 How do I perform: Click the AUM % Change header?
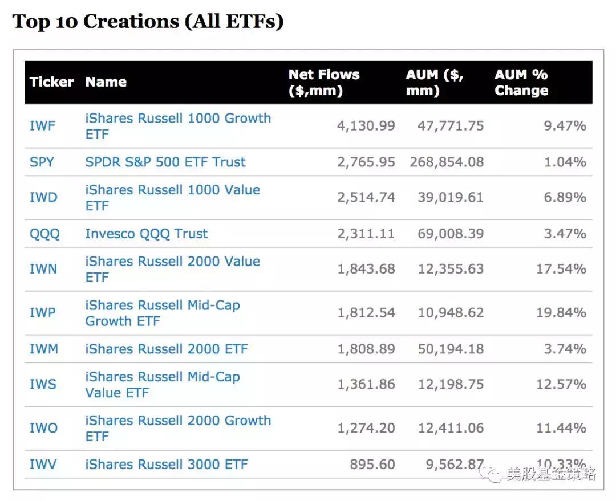pos(521,82)
